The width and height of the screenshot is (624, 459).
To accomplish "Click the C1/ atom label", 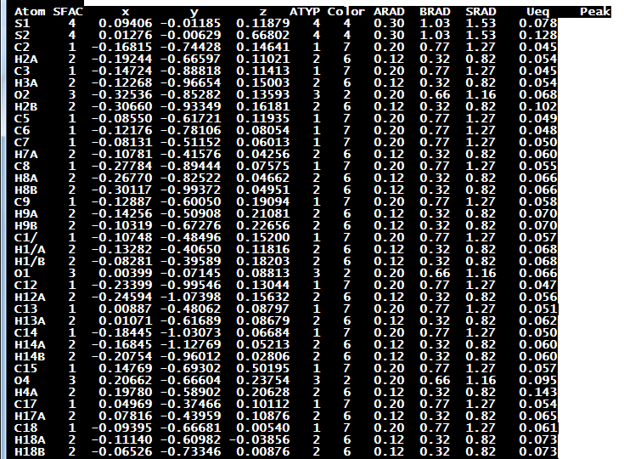I will point(25,237).
